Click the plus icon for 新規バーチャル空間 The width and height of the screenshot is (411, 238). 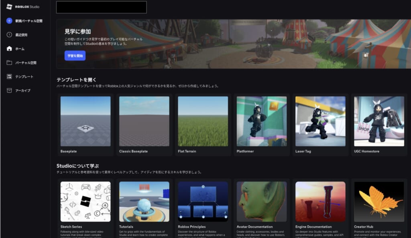[9, 21]
